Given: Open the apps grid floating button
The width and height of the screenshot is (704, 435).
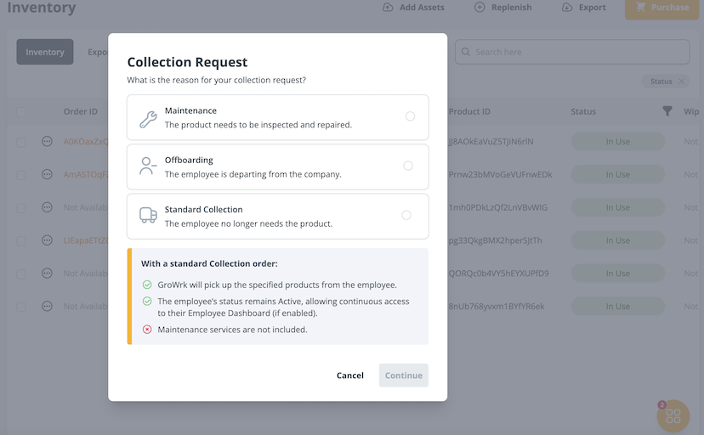Looking at the screenshot, I should pos(673,416).
